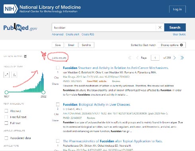Enable the Full text filter checkbox
Image resolution: width=195 pixels, height=151 pixels.
6,123
